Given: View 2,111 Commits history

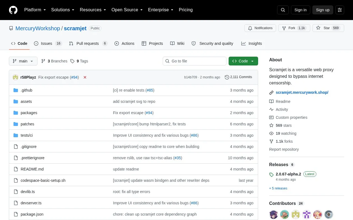Looking at the screenshot, I should tap(238, 77).
